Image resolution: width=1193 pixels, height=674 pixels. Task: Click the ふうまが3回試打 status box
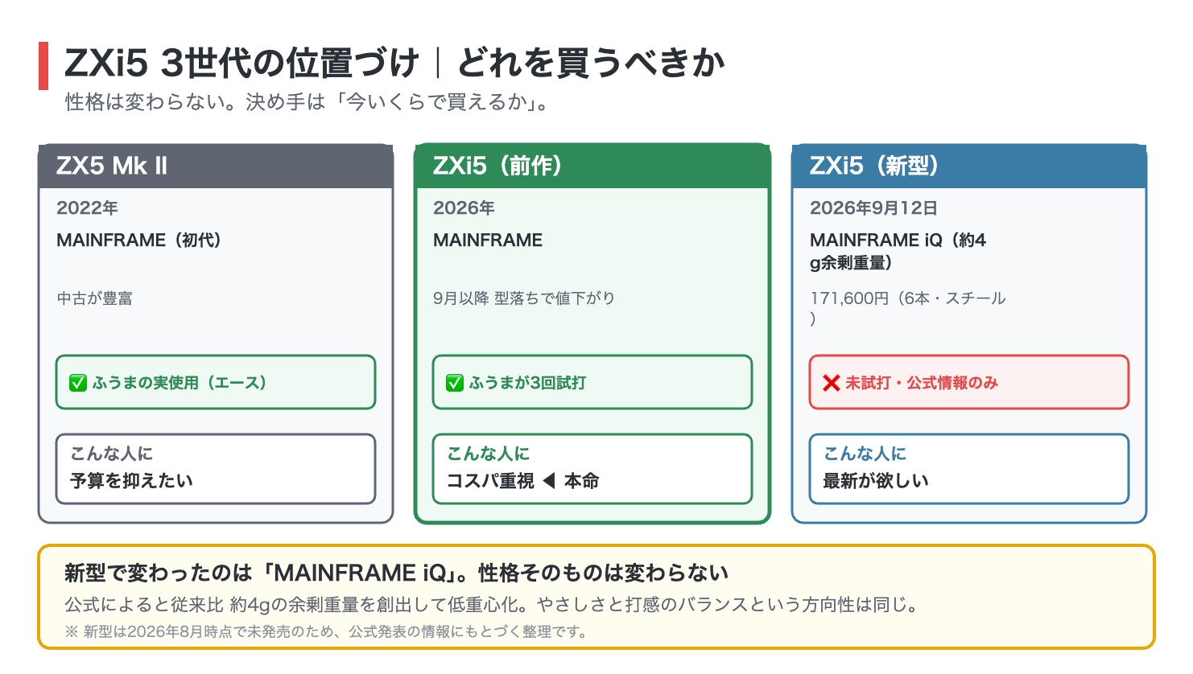tap(592, 382)
